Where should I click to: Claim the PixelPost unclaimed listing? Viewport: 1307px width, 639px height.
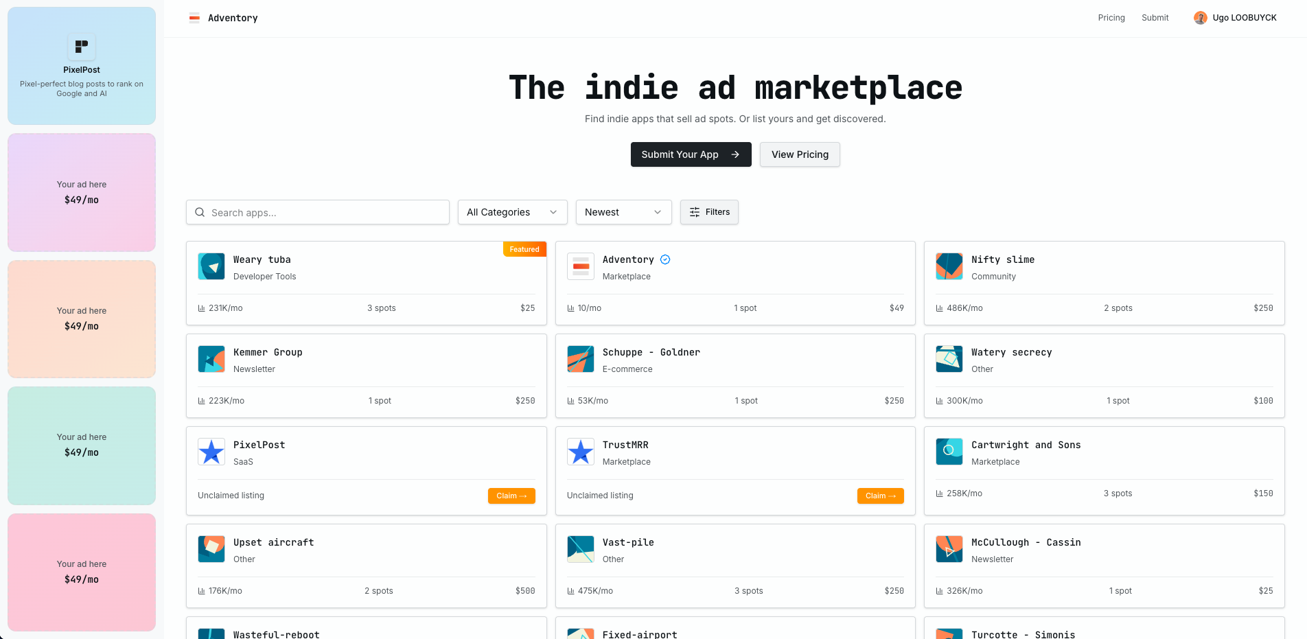[511, 496]
